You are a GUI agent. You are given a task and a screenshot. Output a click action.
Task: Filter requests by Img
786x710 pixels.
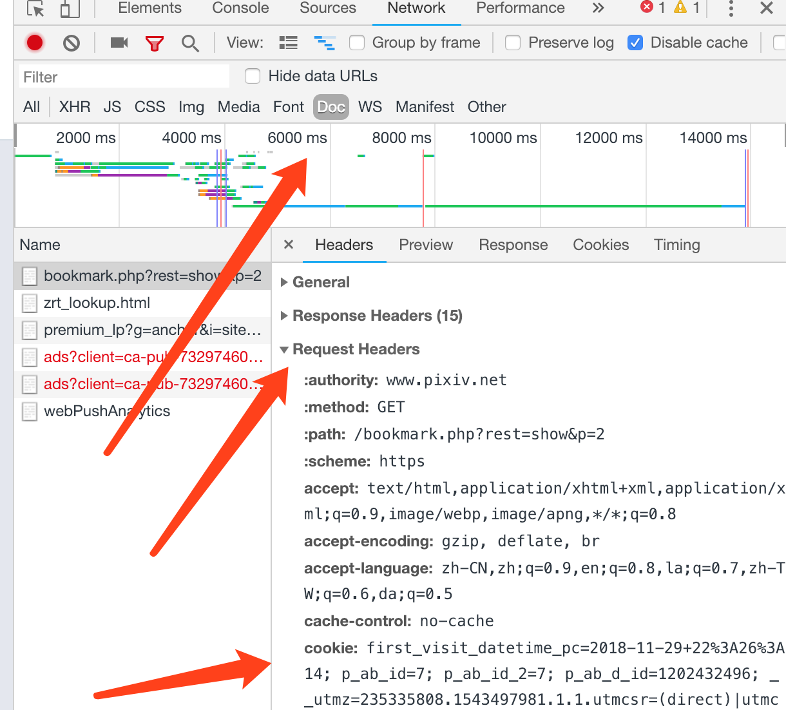191,107
